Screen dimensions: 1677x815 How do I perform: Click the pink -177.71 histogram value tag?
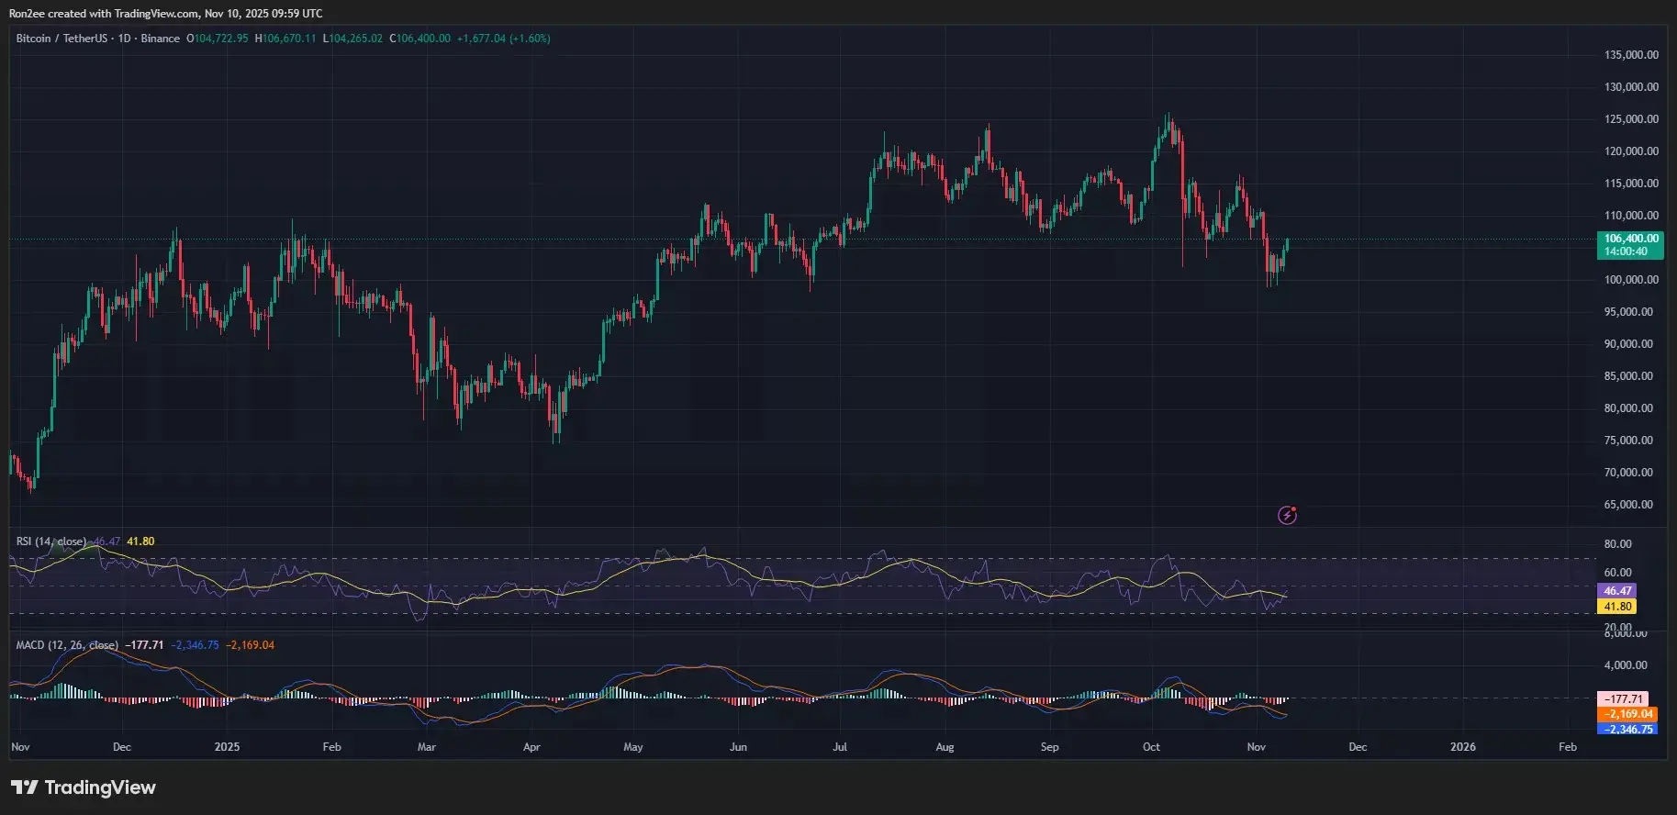[x=1623, y=699]
